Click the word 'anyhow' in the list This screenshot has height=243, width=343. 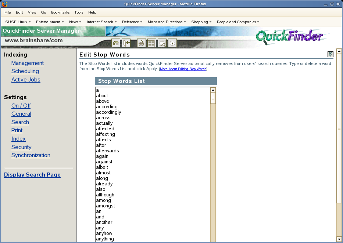pyautogui.click(x=104, y=233)
